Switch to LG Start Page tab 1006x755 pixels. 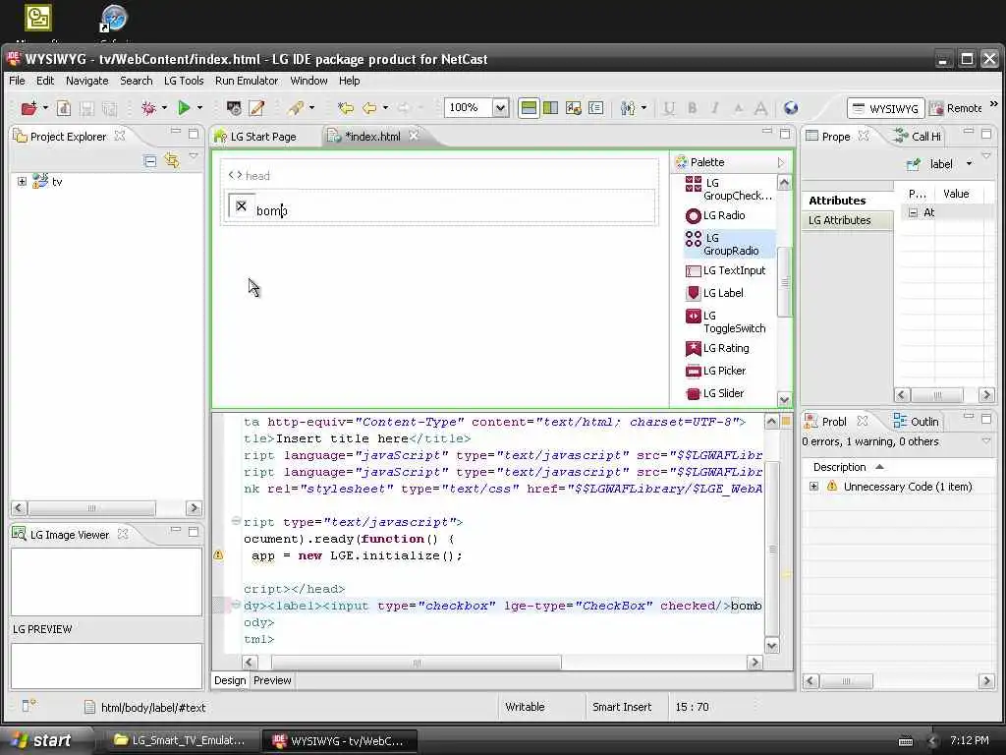click(255, 136)
